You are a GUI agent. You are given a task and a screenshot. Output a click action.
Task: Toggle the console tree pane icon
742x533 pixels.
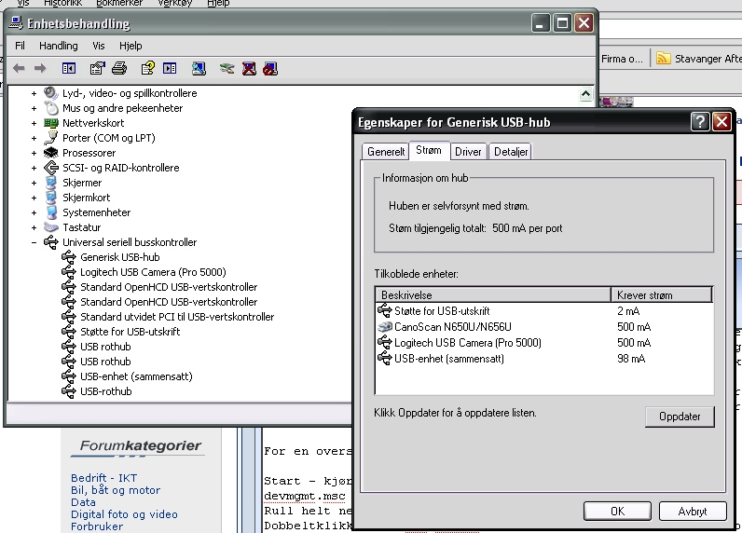pyautogui.click(x=68, y=68)
